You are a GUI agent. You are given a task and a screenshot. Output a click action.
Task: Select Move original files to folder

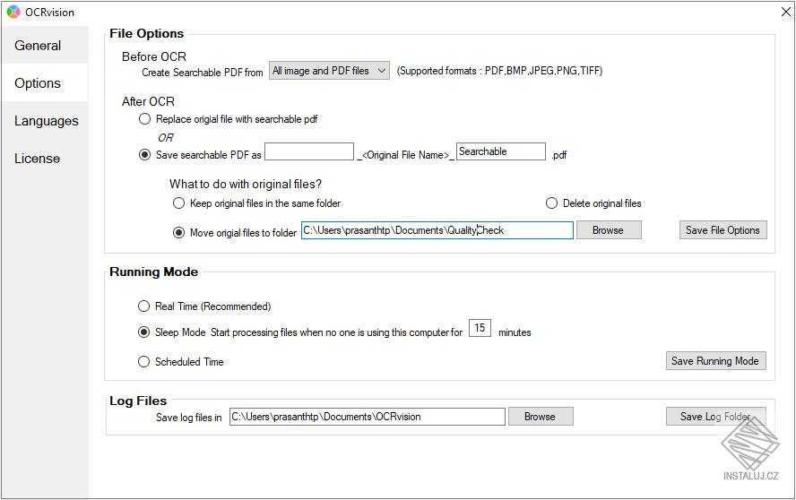[x=179, y=233]
